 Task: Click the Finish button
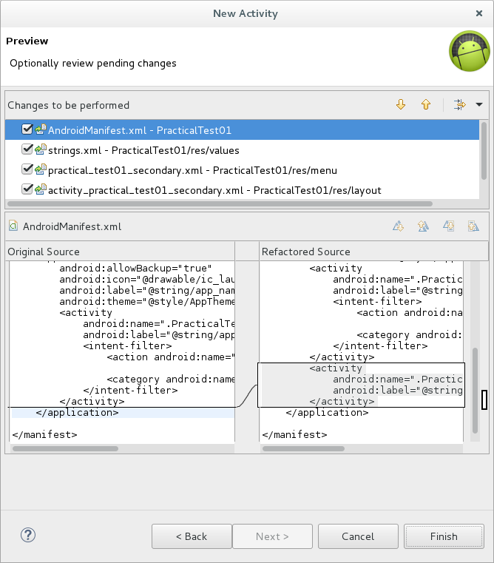click(444, 536)
